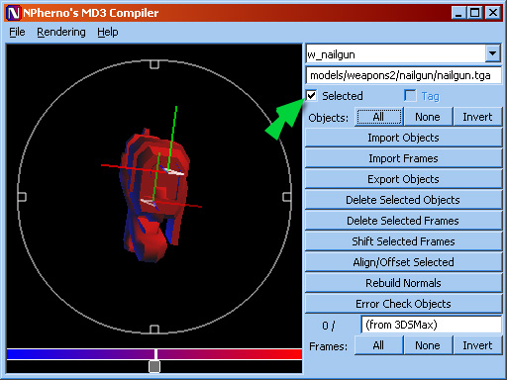This screenshot has width=507, height=380.
Task: Click the top handle on rotation circle
Action: tap(154, 64)
